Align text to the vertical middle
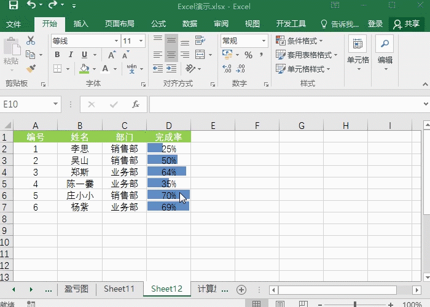430x307 pixels. pyautogui.click(x=171, y=41)
